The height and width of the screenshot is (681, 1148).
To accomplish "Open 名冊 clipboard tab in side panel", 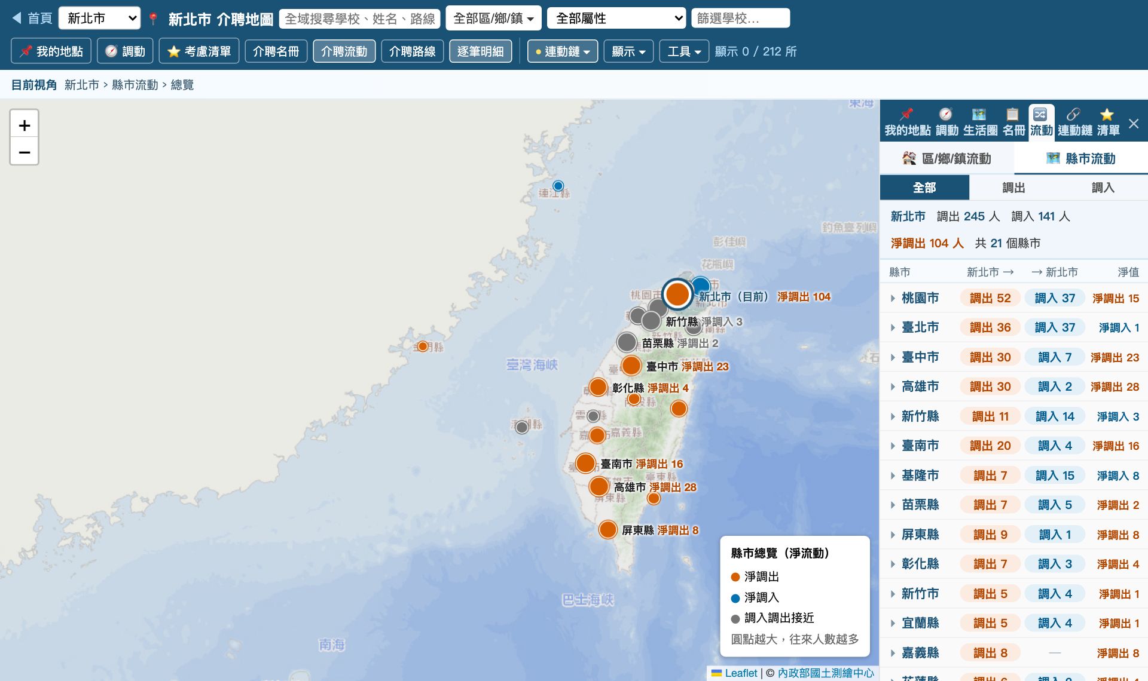I will click(x=1013, y=122).
